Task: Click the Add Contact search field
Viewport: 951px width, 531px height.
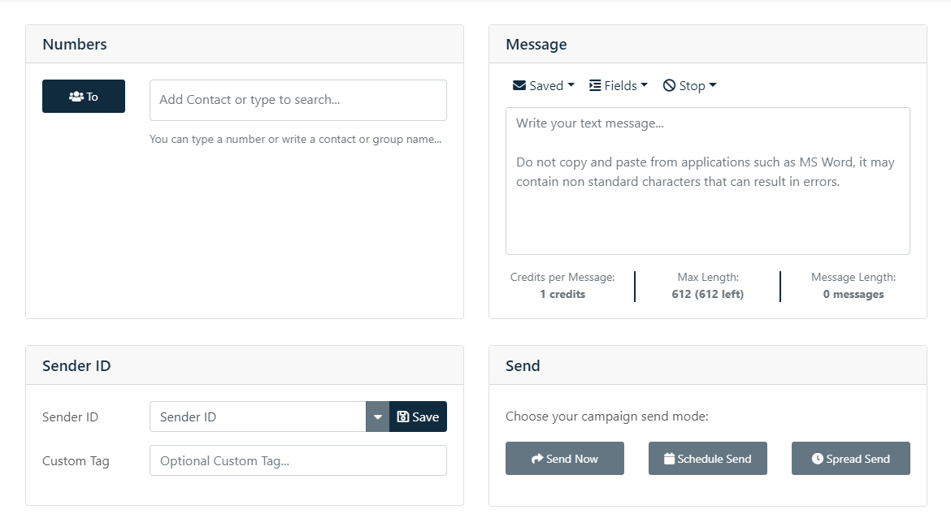Action: coord(297,100)
